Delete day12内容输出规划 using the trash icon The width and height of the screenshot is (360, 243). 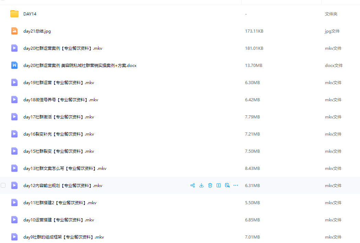coord(210,185)
